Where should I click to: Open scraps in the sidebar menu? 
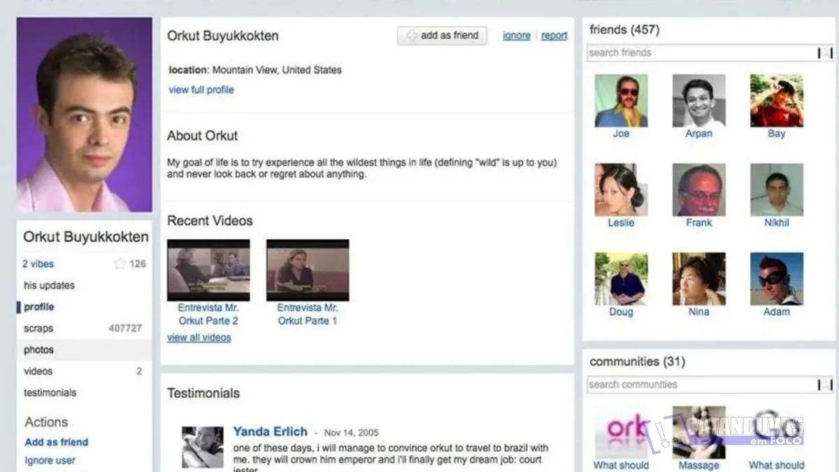point(38,329)
